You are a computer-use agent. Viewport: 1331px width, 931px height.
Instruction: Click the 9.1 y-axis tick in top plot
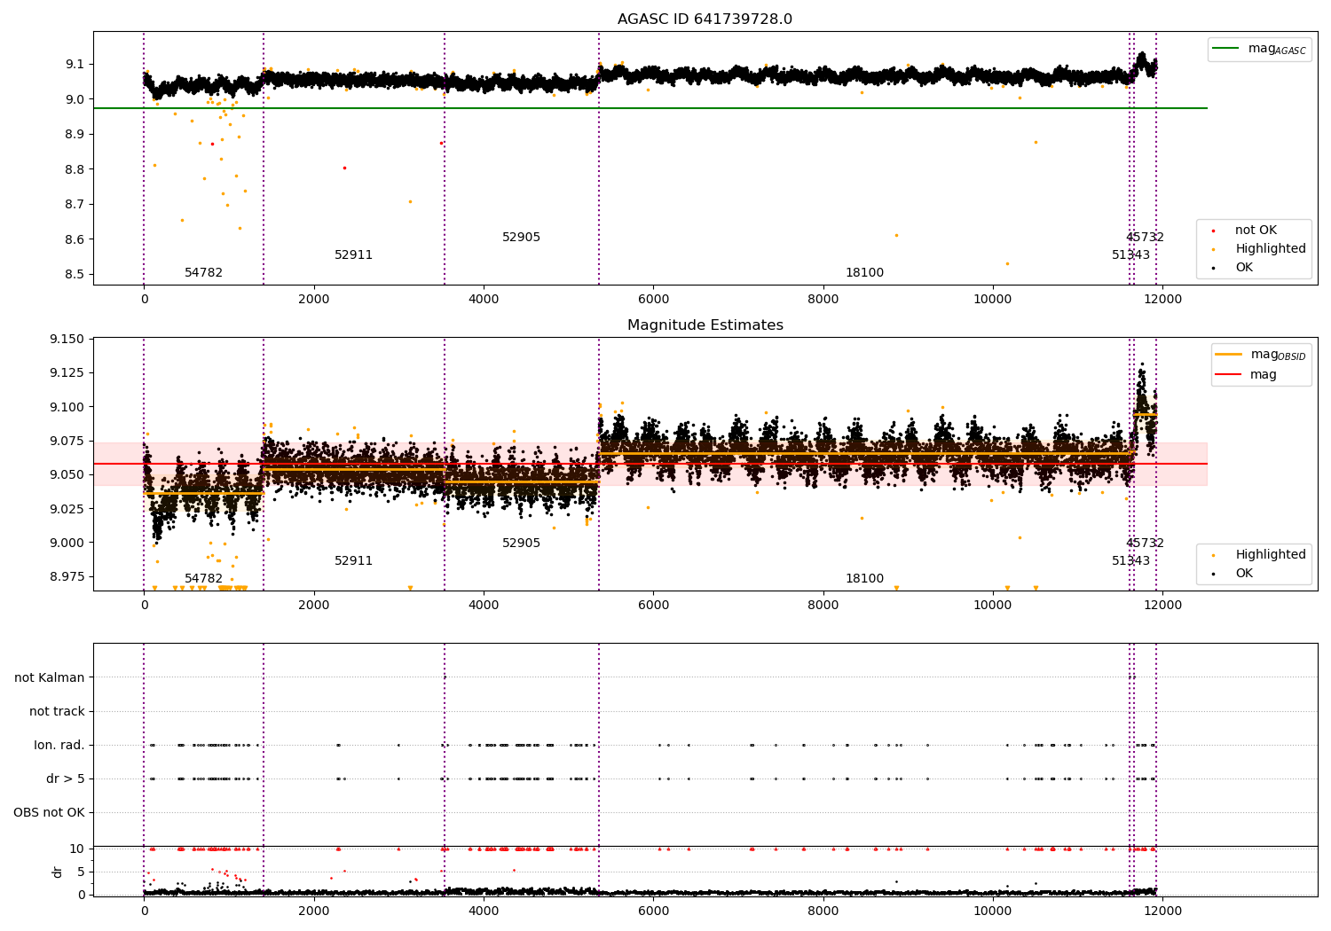[75, 64]
